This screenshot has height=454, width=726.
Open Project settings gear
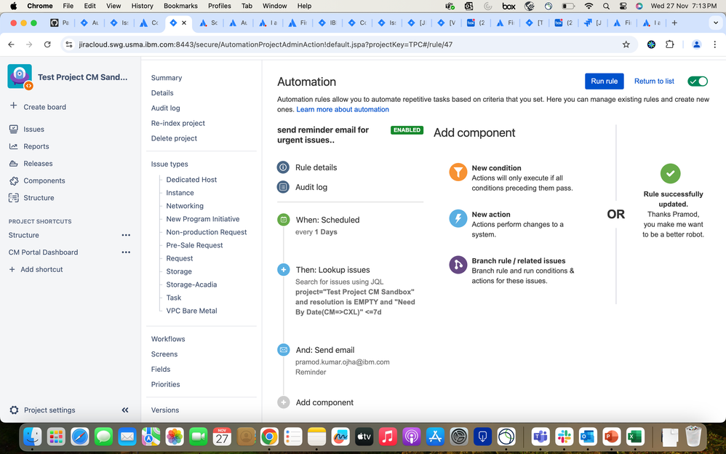click(x=15, y=410)
